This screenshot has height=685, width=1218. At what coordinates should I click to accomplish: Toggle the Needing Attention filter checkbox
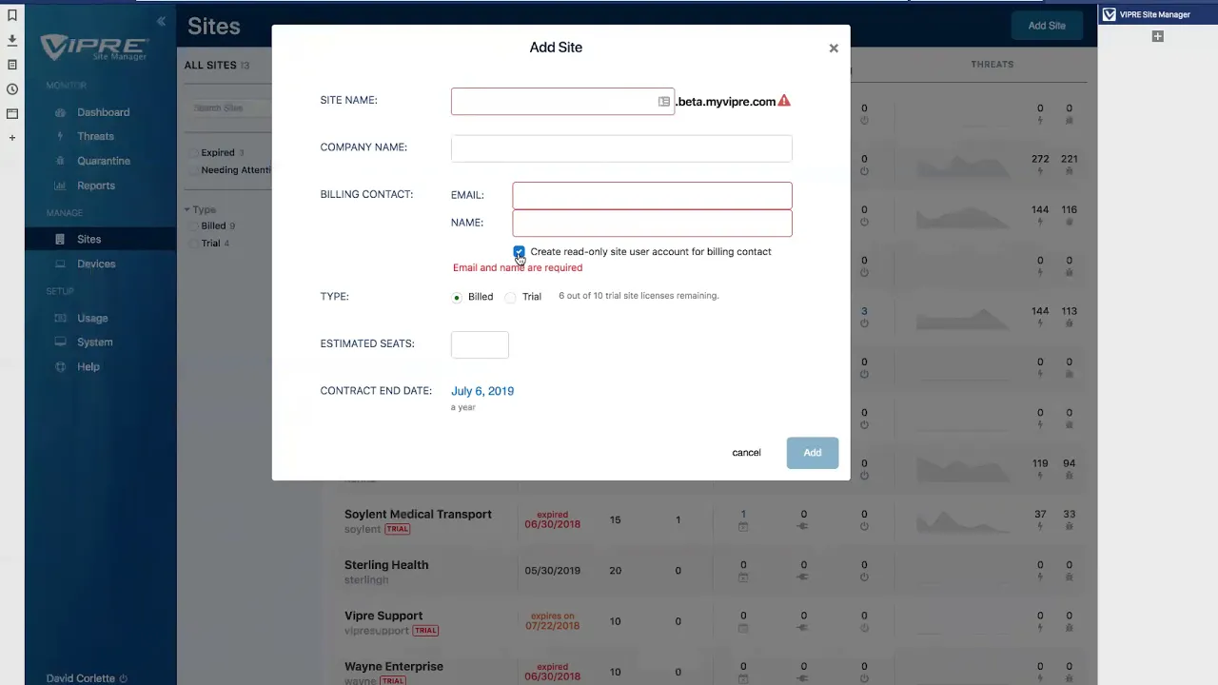pyautogui.click(x=193, y=170)
